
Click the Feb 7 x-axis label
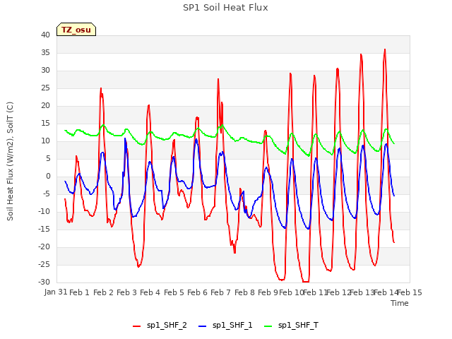pyautogui.click(x=220, y=292)
